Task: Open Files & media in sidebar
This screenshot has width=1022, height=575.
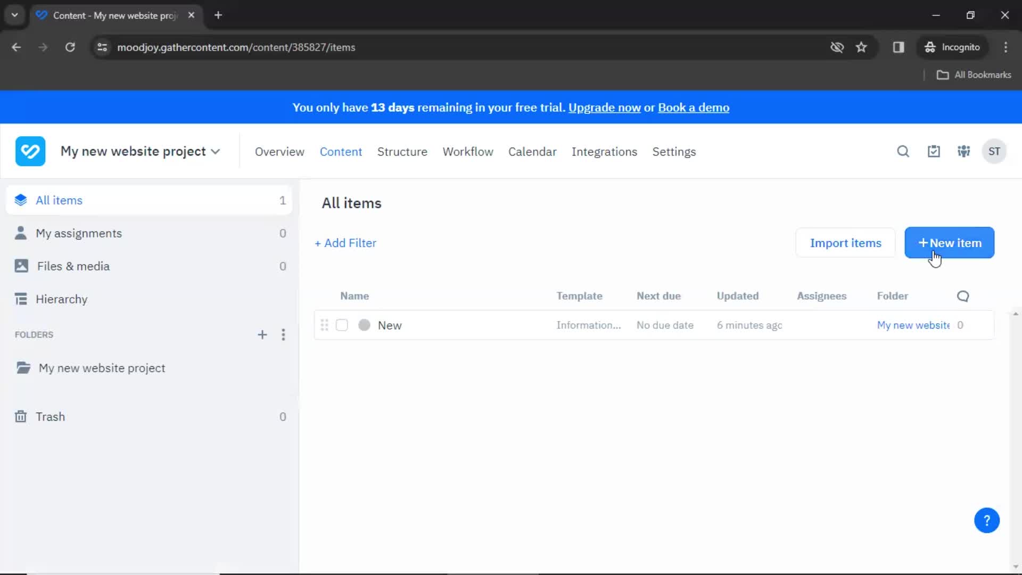Action: [149, 266]
